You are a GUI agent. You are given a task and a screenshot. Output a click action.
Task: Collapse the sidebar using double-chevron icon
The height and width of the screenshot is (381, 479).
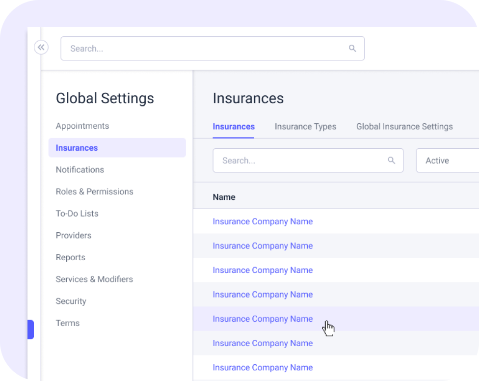41,48
